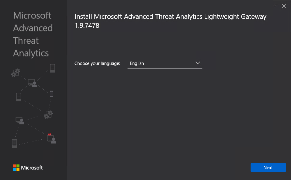Click the unmasked user-at-computer icon above the bottom server

point(20,120)
